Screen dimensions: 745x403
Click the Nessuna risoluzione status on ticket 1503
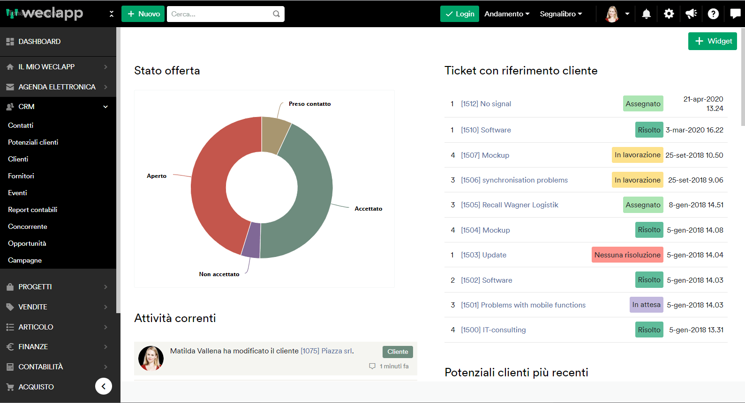tap(627, 255)
